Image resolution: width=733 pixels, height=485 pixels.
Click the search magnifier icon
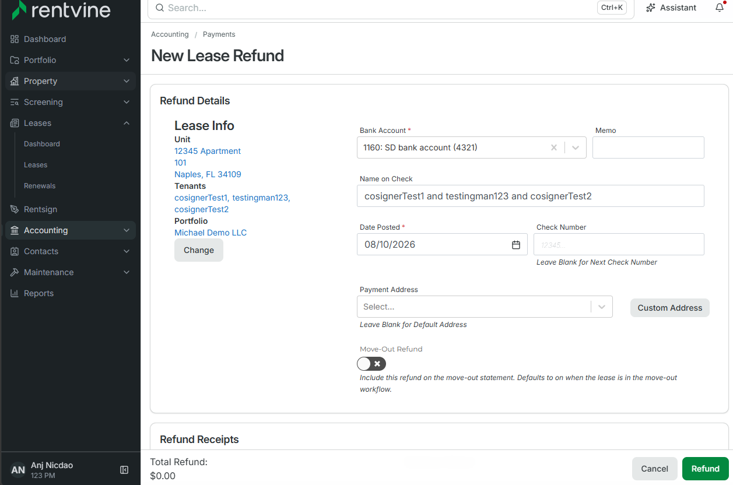159,8
